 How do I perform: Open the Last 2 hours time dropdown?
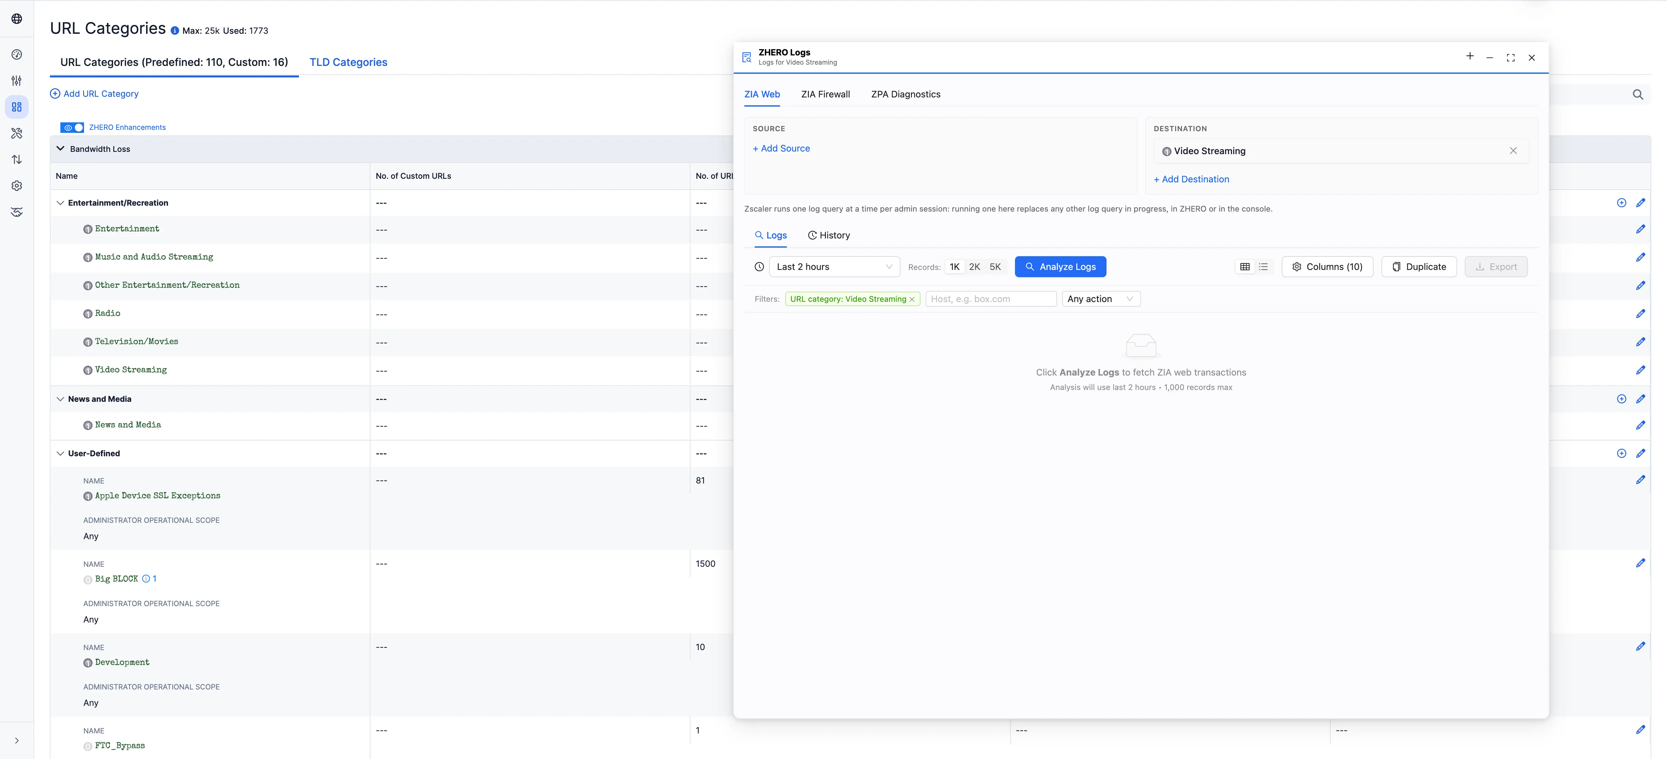834,267
